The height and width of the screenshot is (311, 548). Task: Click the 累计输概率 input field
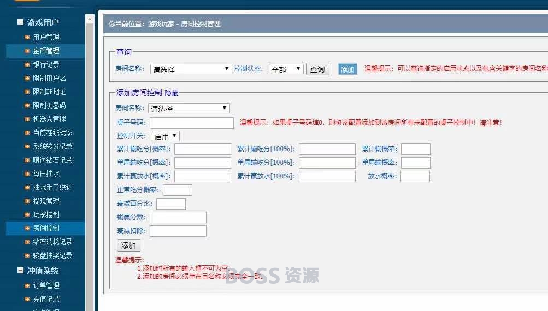[x=416, y=149]
